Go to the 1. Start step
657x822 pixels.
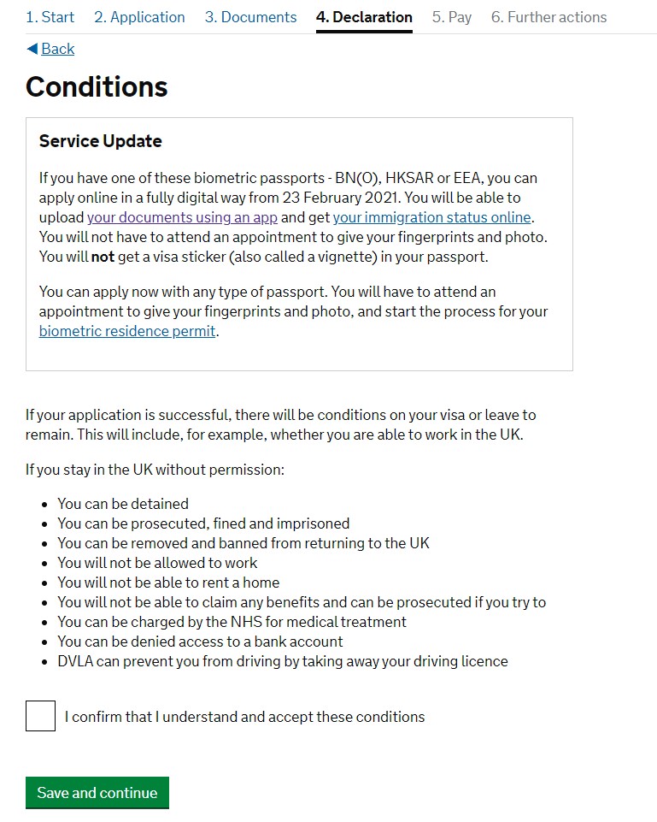click(50, 17)
